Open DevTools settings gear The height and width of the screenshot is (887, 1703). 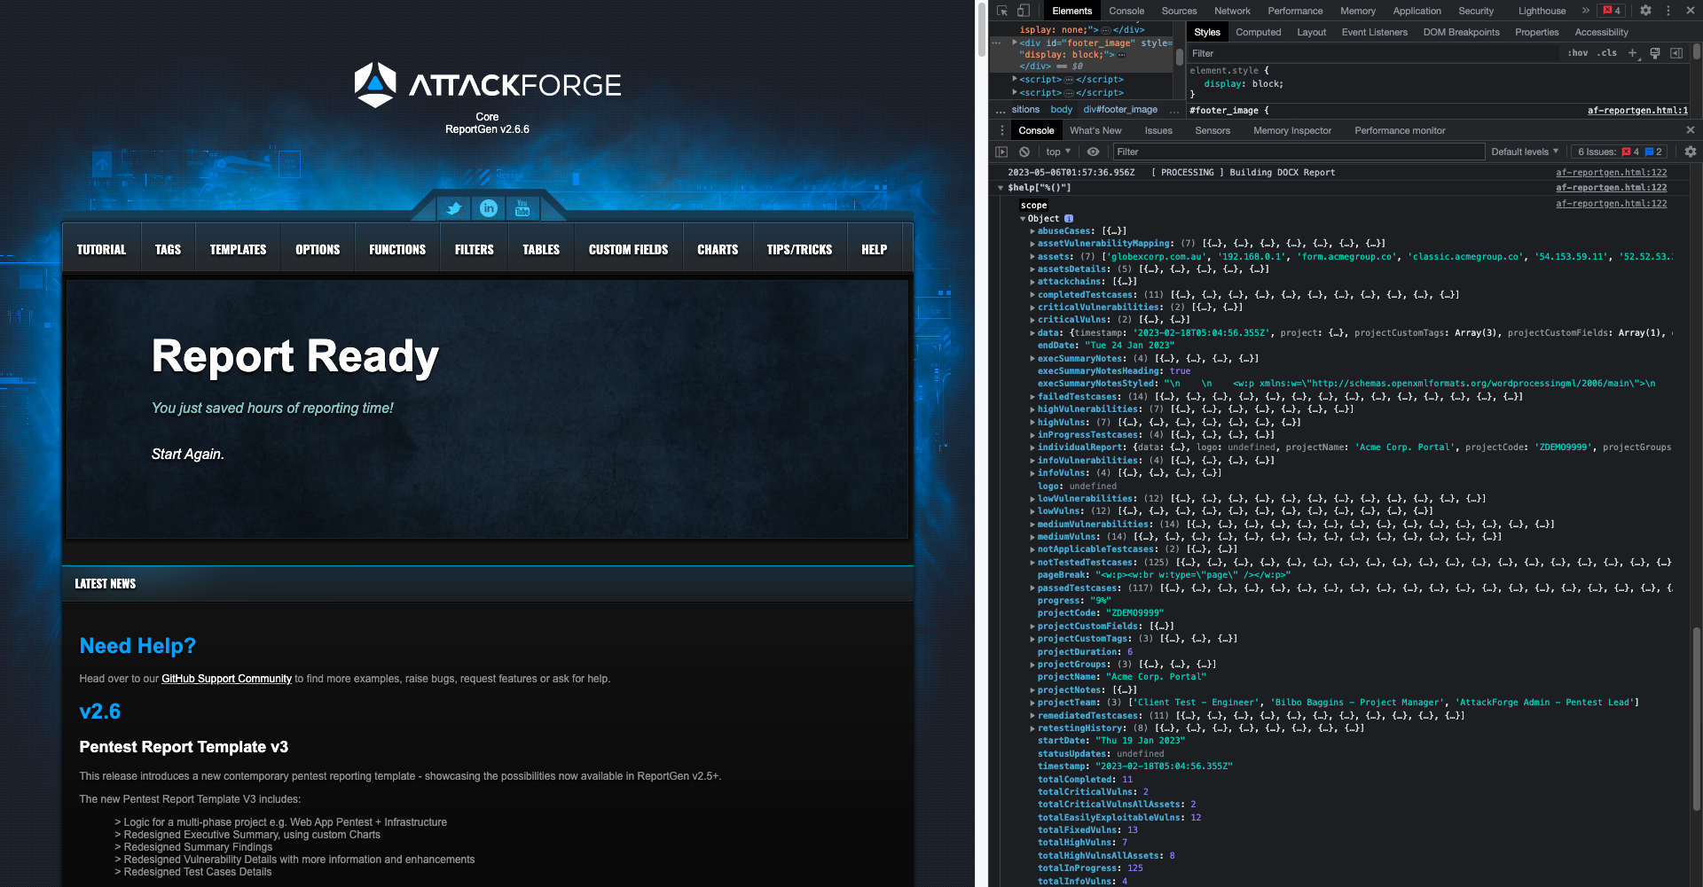tap(1645, 11)
